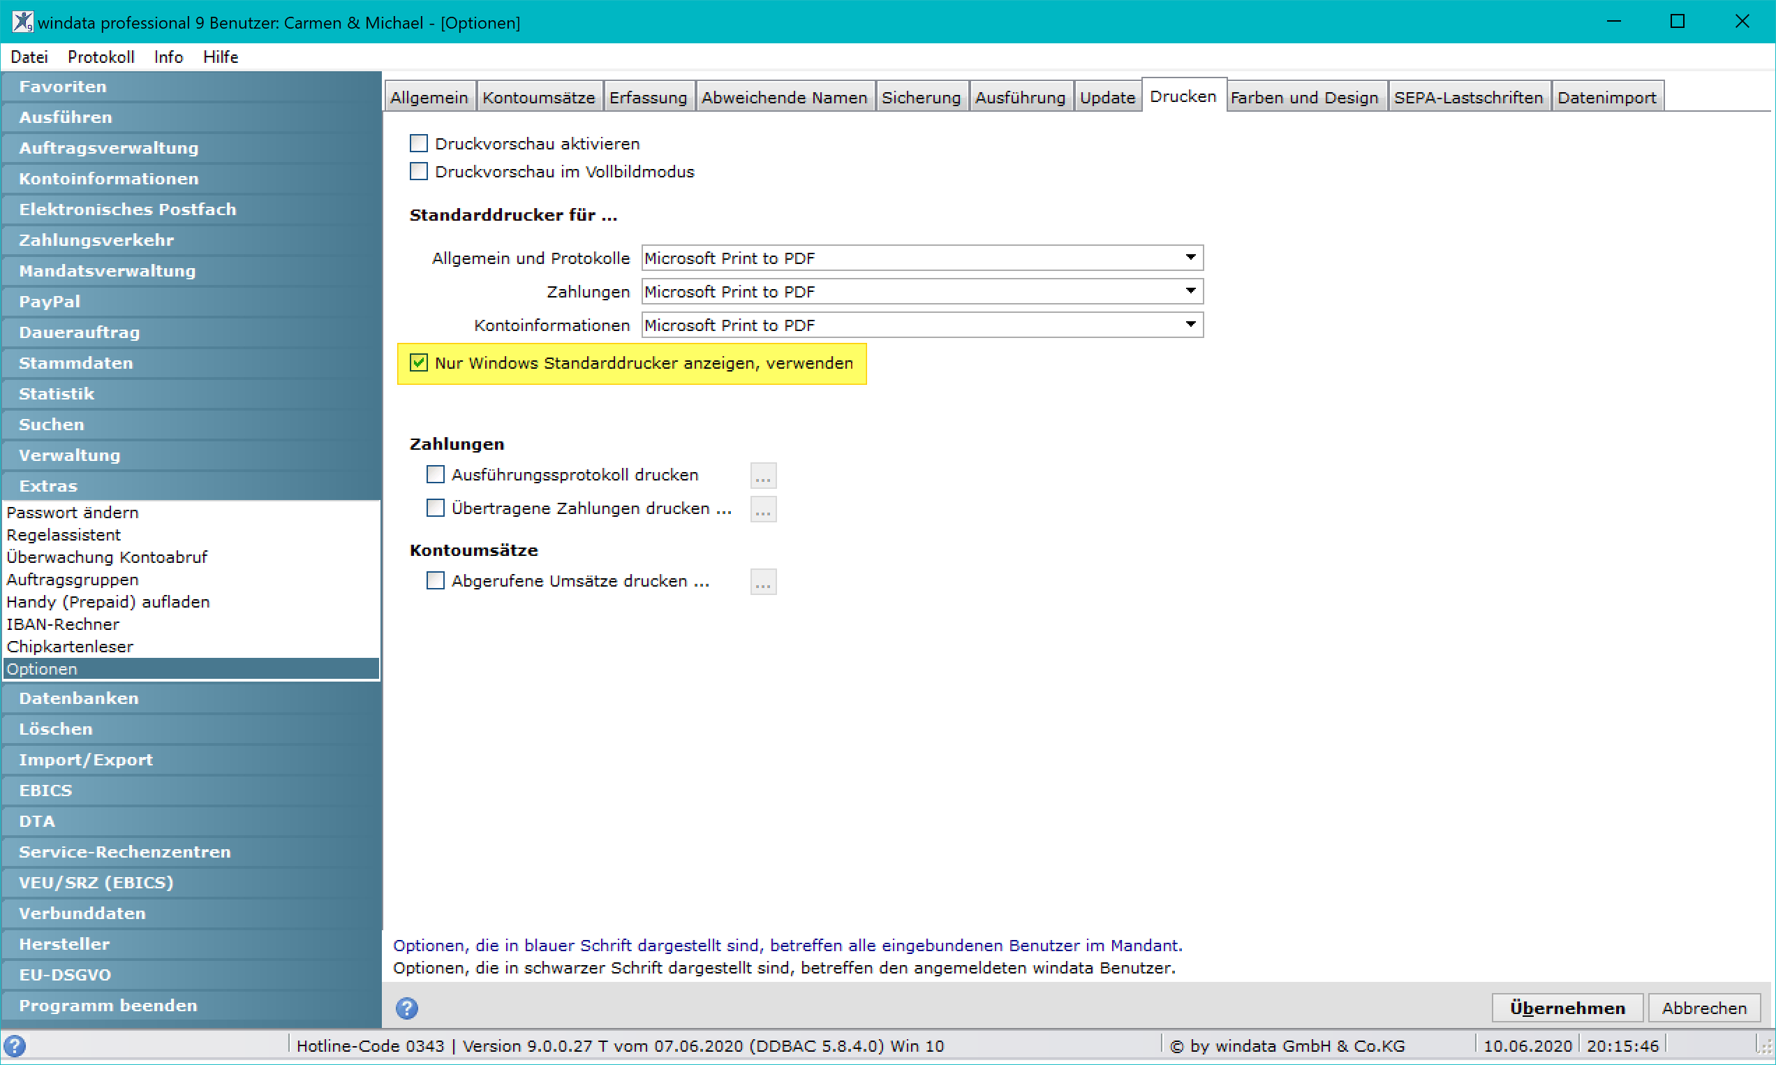Enable Druckvorschau aktivieren checkbox
The height and width of the screenshot is (1065, 1776).
419,144
